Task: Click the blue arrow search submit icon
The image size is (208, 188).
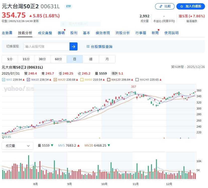Action: click(x=73, y=46)
